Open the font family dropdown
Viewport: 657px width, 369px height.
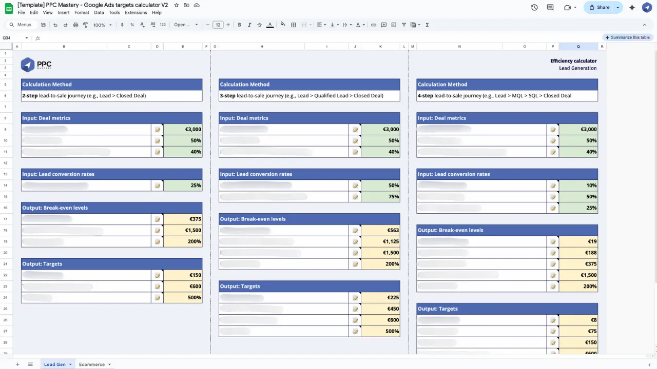(186, 25)
